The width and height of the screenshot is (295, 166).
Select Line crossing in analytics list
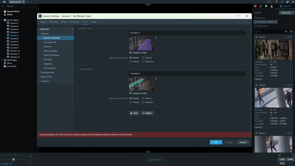point(49,68)
